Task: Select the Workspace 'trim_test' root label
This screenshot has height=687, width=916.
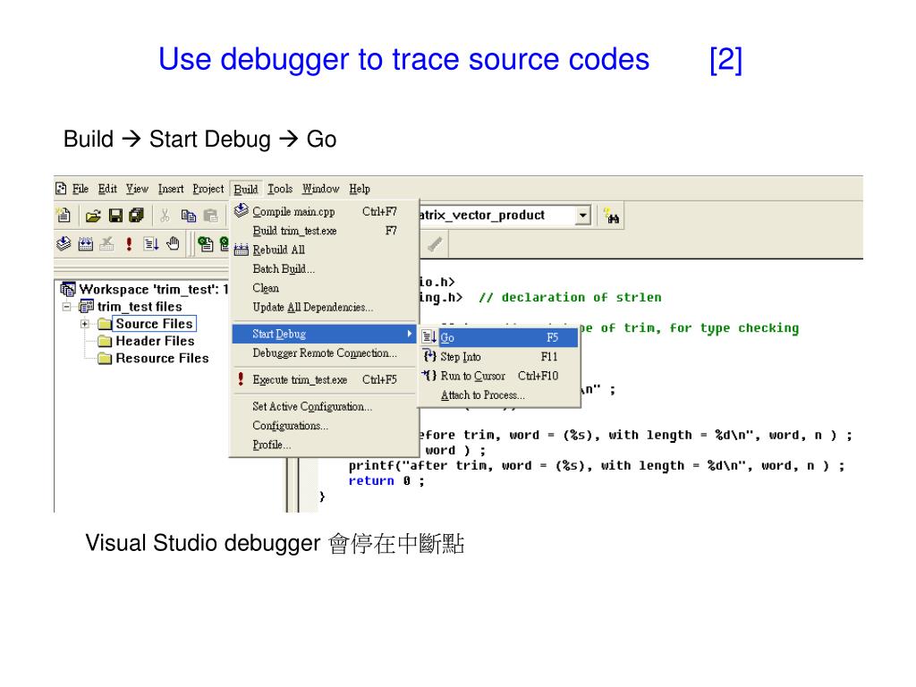Action: click(154, 289)
